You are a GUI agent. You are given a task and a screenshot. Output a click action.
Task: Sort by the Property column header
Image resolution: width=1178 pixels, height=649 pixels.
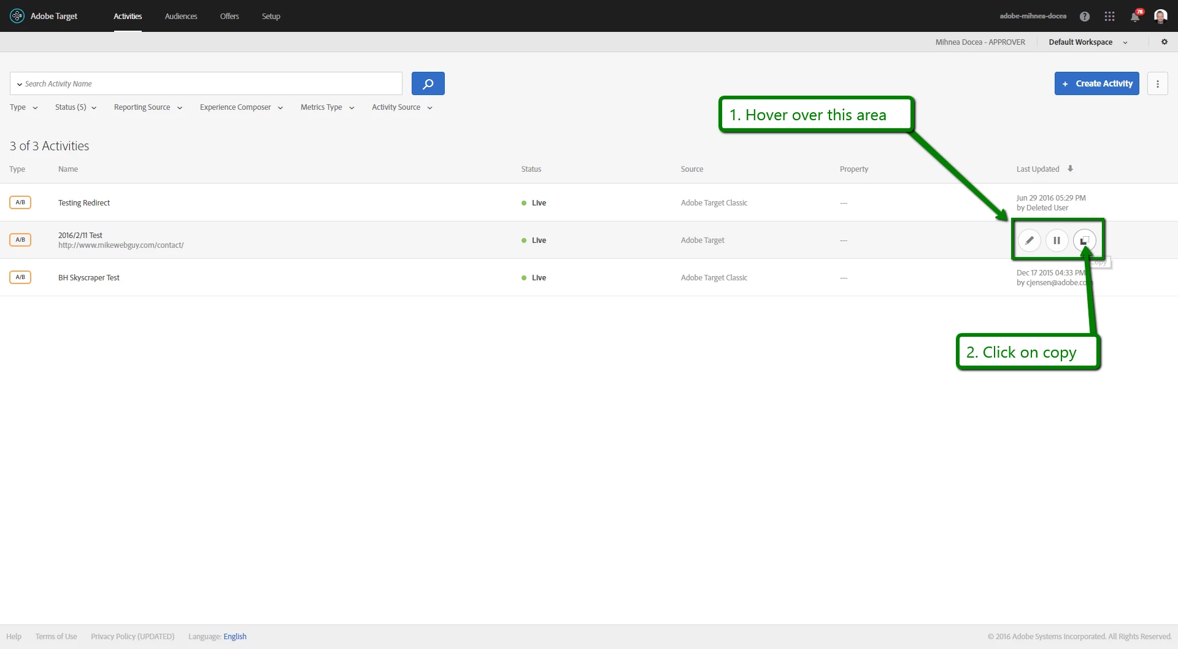tap(854, 169)
